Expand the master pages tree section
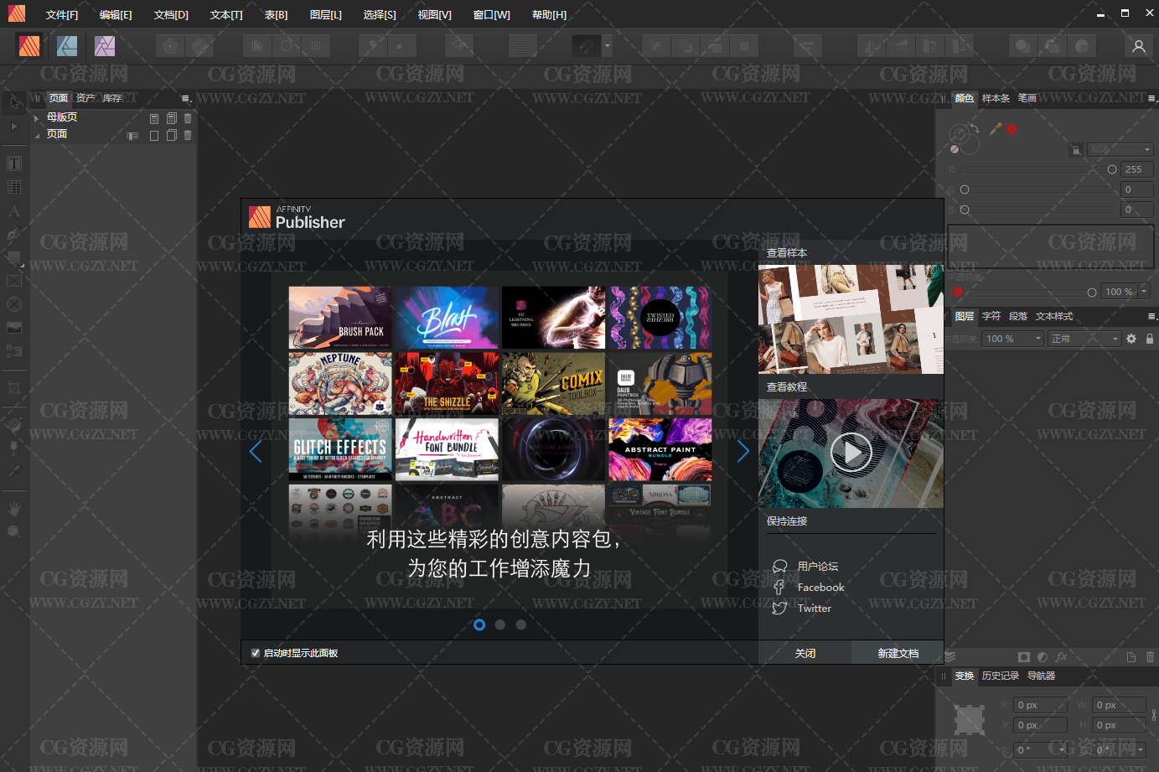The height and width of the screenshot is (772, 1159). [x=36, y=118]
